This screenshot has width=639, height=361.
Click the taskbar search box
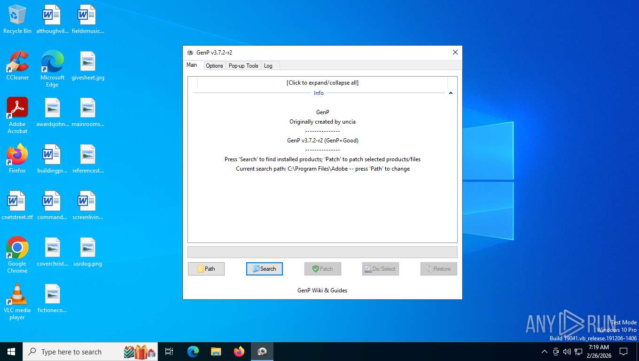(91, 352)
